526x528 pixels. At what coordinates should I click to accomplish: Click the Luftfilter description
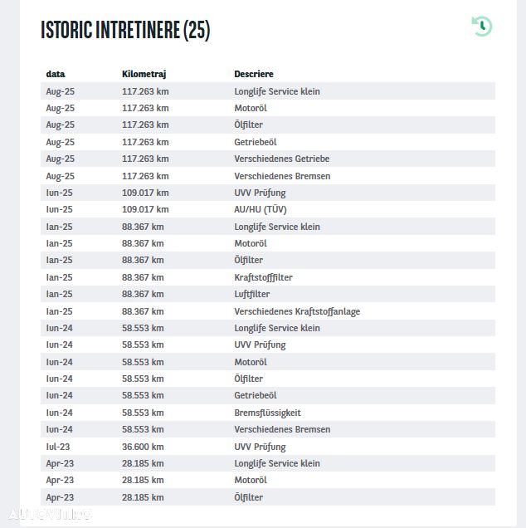click(251, 294)
